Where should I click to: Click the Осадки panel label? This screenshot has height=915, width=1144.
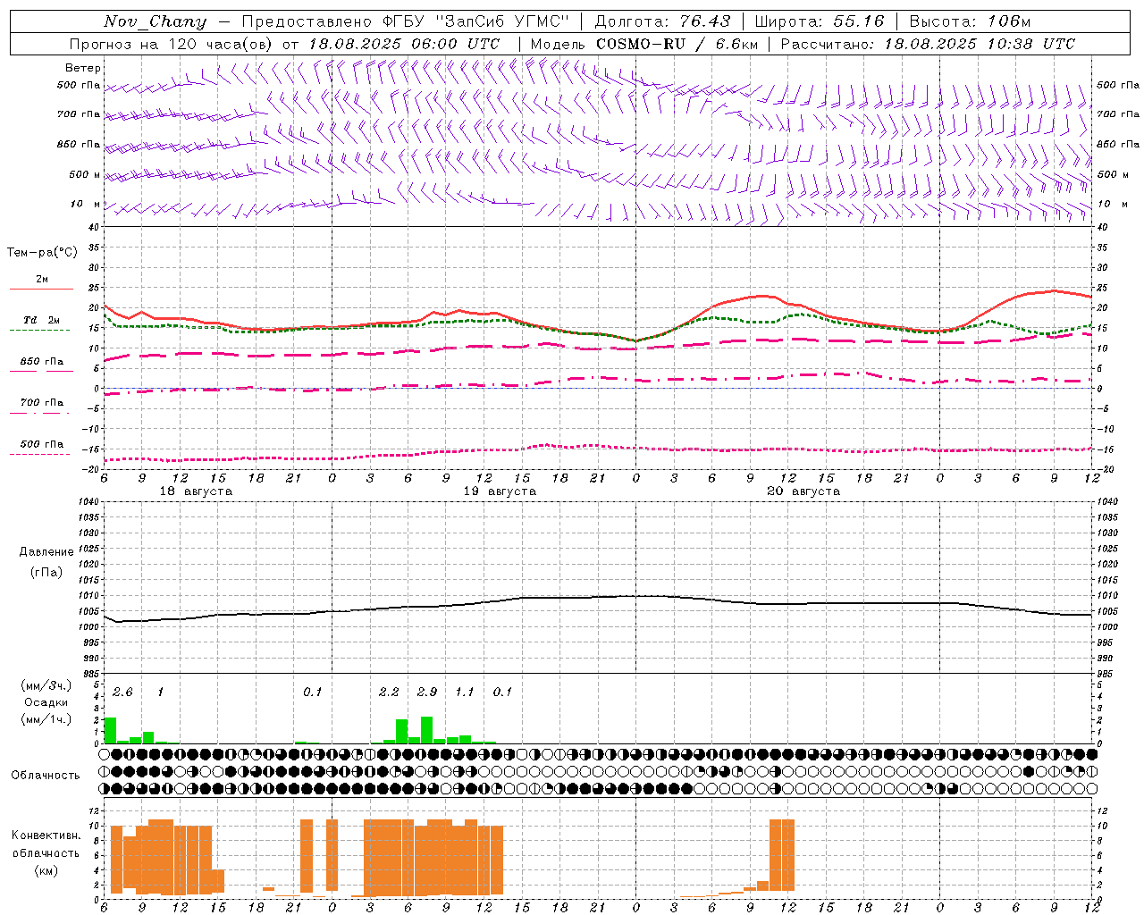(x=46, y=702)
